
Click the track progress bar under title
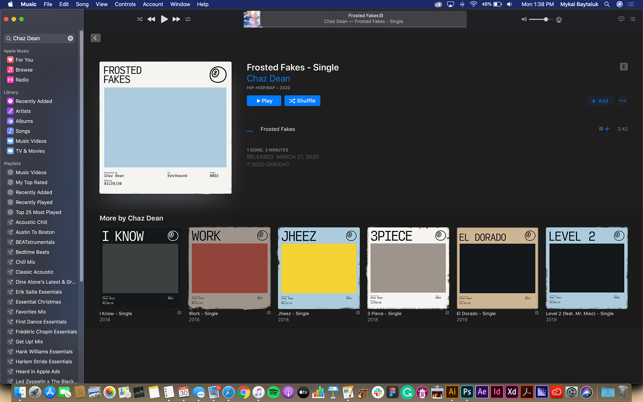pyautogui.click(x=363, y=27)
